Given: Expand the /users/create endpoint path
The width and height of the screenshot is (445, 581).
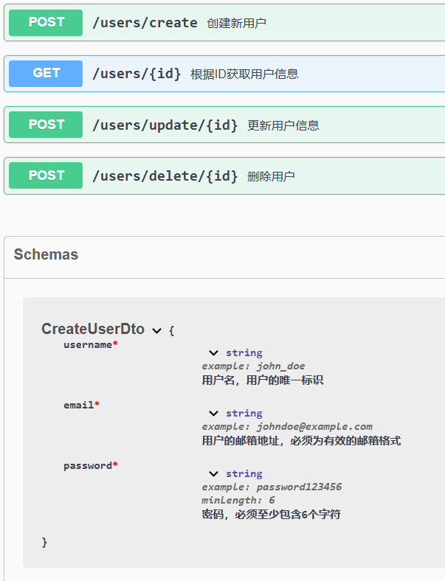Looking at the screenshot, I should point(145,23).
